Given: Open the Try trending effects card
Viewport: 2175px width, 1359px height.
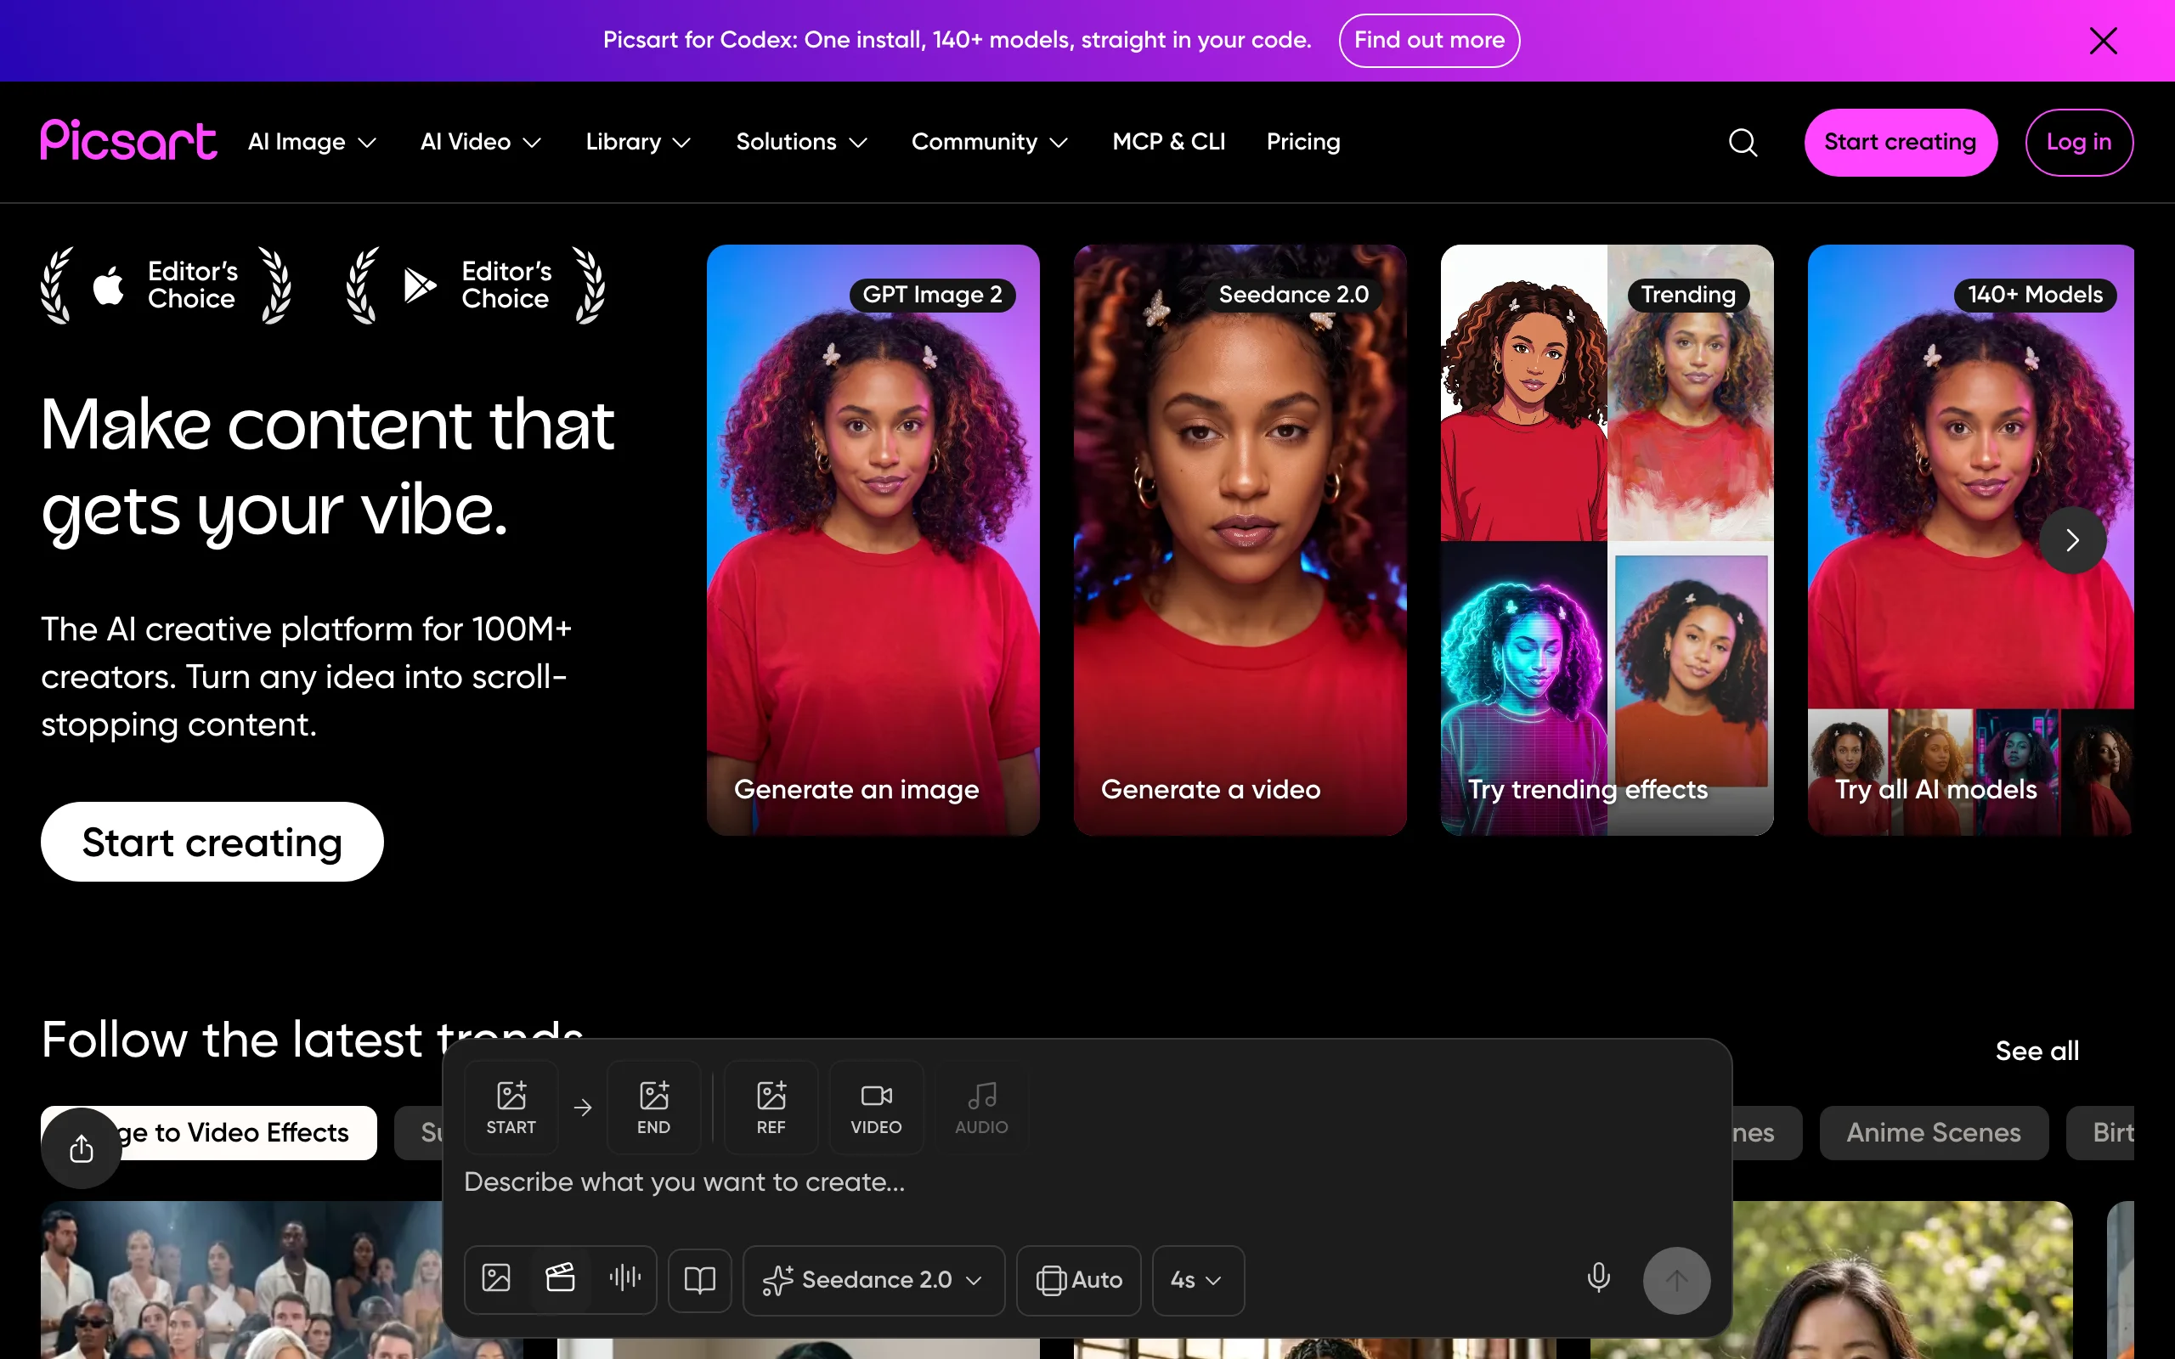Looking at the screenshot, I should pyautogui.click(x=1607, y=540).
